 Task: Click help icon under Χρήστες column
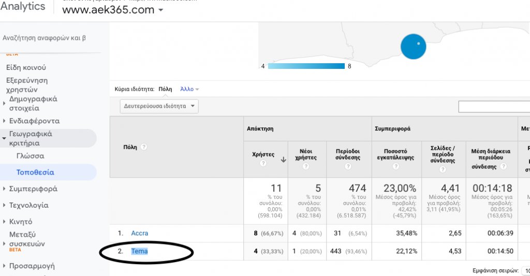(263, 163)
